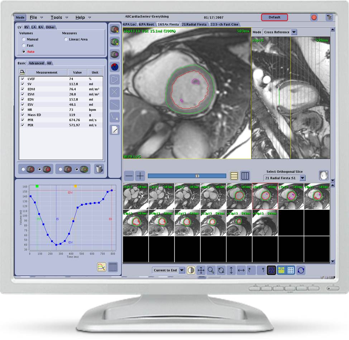The width and height of the screenshot is (349, 340).
Task: Click the angle measurement tool
Action: point(115,116)
